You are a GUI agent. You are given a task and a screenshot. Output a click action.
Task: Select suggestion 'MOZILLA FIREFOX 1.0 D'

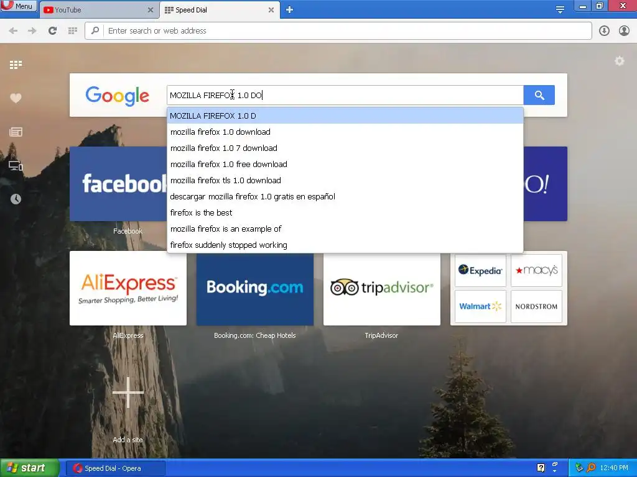[345, 116]
